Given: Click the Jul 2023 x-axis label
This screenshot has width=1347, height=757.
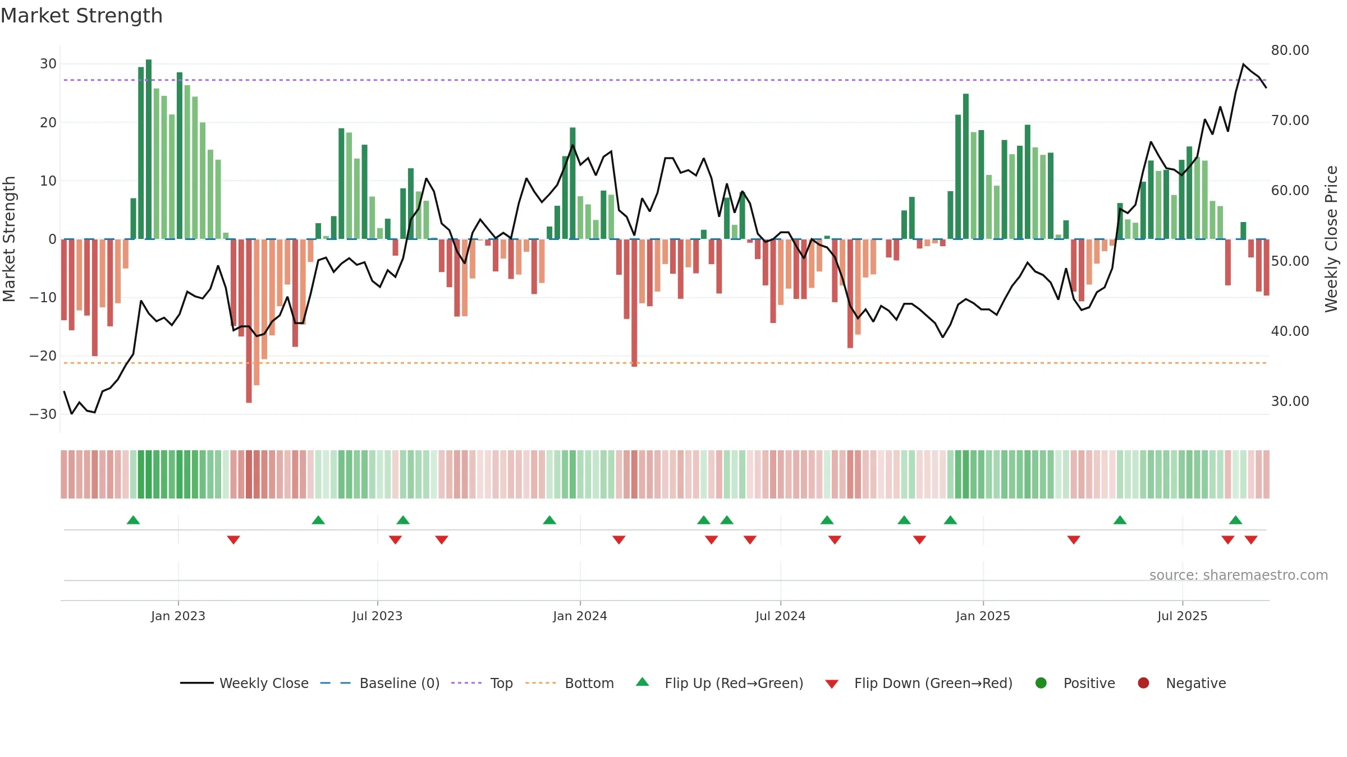Looking at the screenshot, I should (377, 616).
